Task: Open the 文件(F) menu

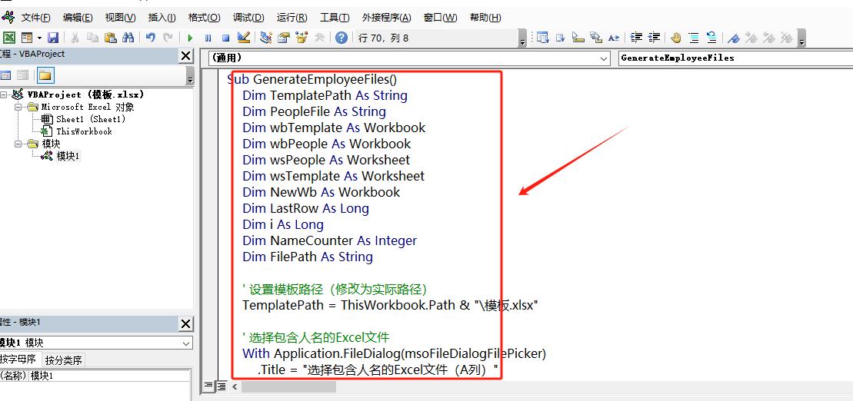Action: click(x=35, y=18)
